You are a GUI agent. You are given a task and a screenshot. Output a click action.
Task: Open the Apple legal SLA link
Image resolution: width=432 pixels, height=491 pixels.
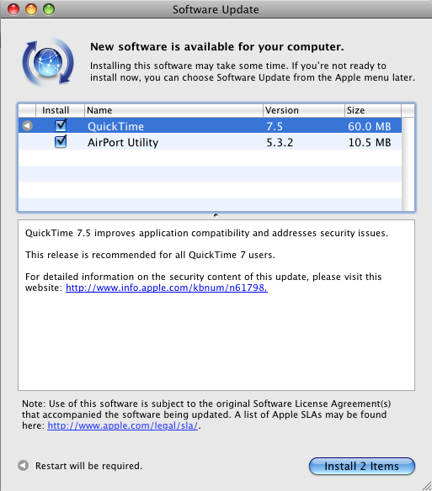coord(123,425)
